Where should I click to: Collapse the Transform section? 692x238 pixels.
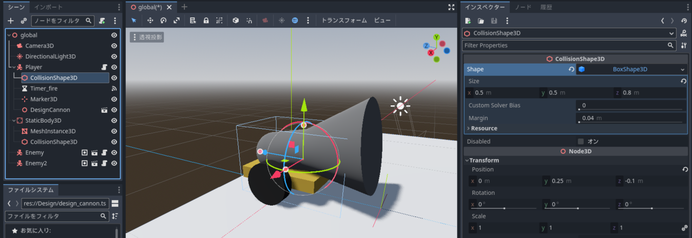pyautogui.click(x=483, y=161)
